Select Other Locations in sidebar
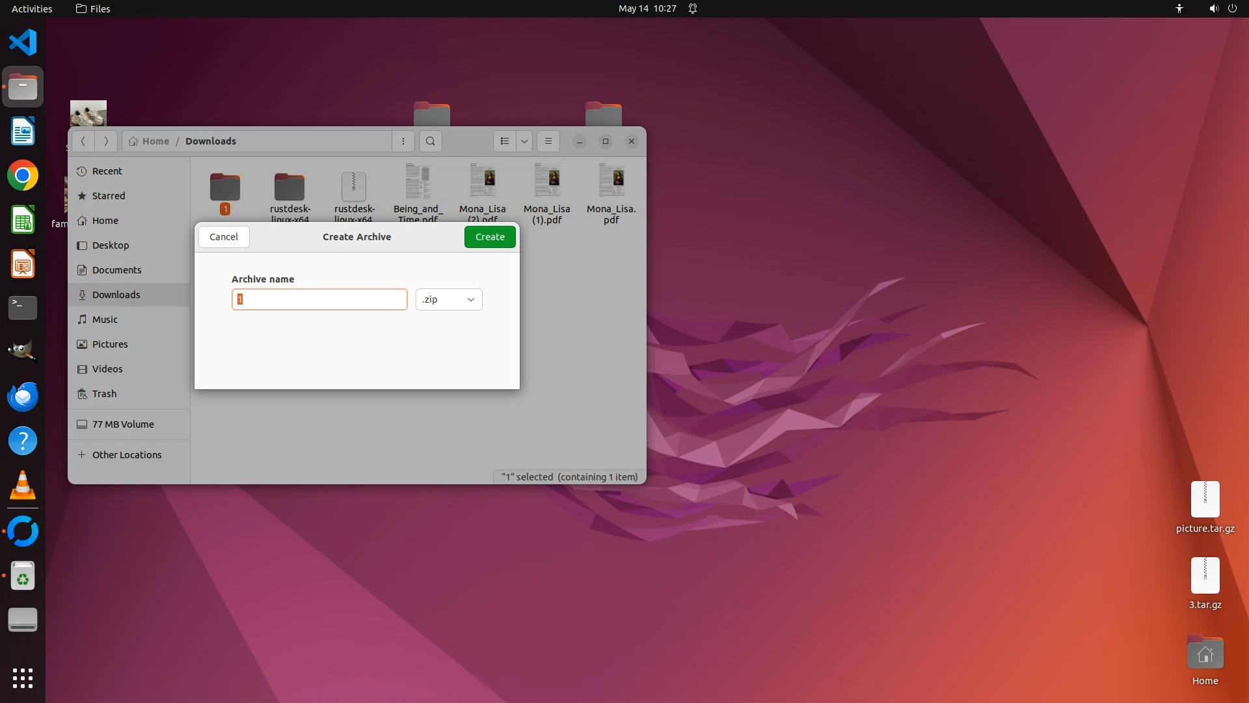 coord(127,455)
